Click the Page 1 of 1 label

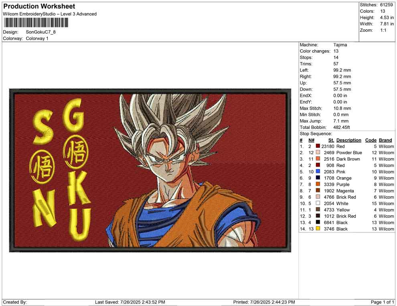382,302
